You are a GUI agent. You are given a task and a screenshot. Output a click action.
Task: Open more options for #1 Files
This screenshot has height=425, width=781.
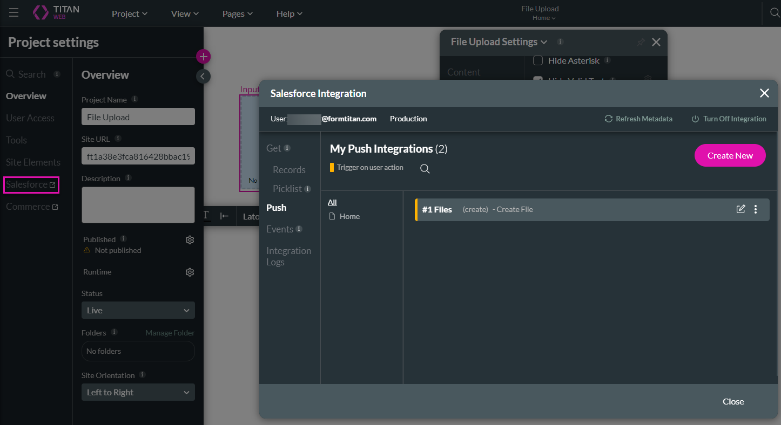click(x=756, y=209)
